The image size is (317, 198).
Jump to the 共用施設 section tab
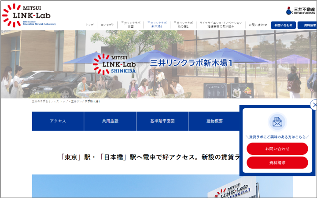pos(110,121)
